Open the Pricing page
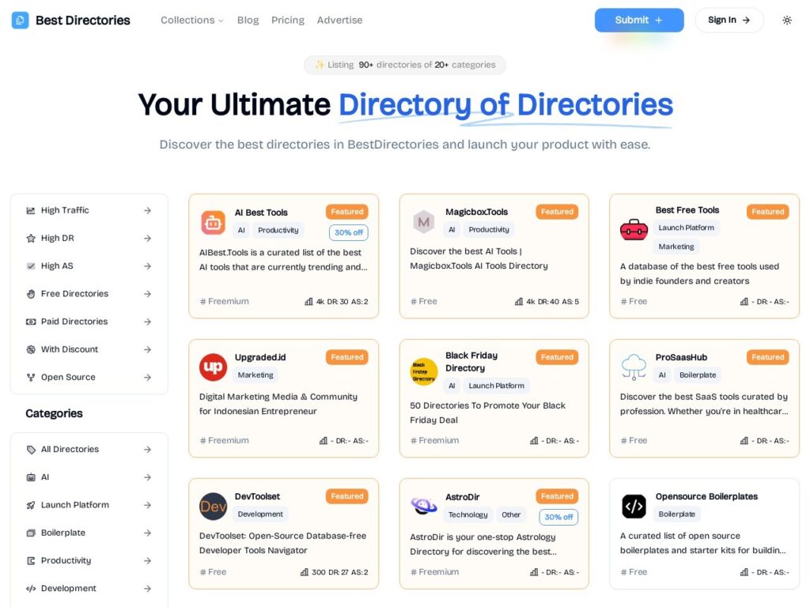Screen dimensions: 810x607 click(288, 20)
